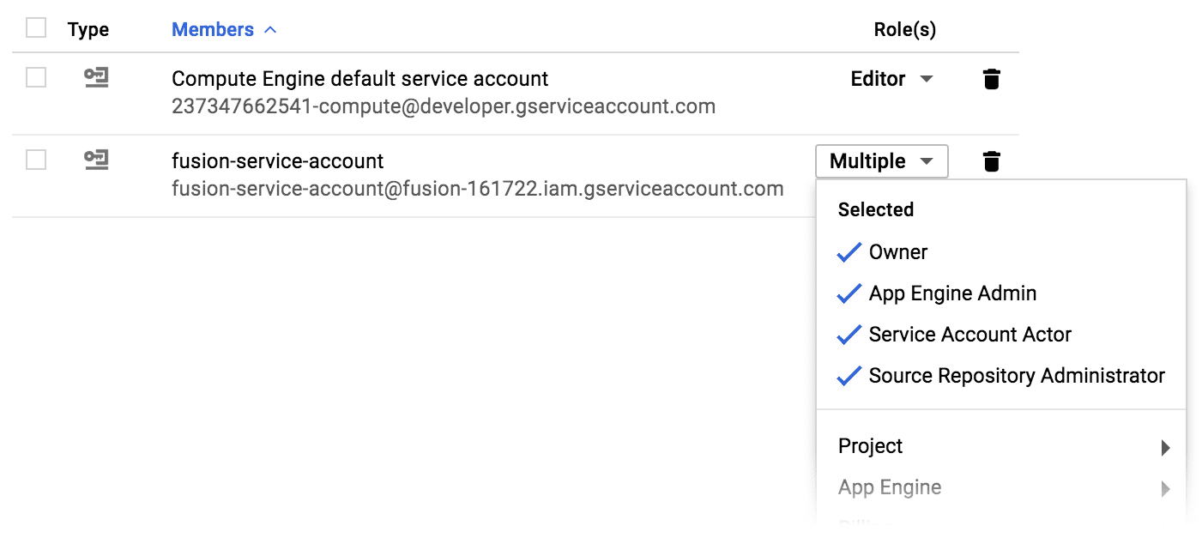Click the trash icon for fusion-service-account
This screenshot has width=1202, height=538.
tap(991, 160)
